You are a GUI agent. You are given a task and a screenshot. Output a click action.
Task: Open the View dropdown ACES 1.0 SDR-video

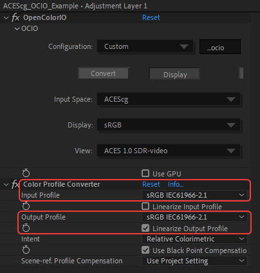169,151
